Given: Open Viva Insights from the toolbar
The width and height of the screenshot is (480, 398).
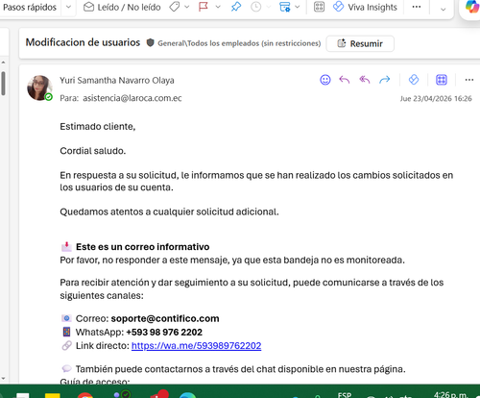Looking at the screenshot, I should (365, 7).
